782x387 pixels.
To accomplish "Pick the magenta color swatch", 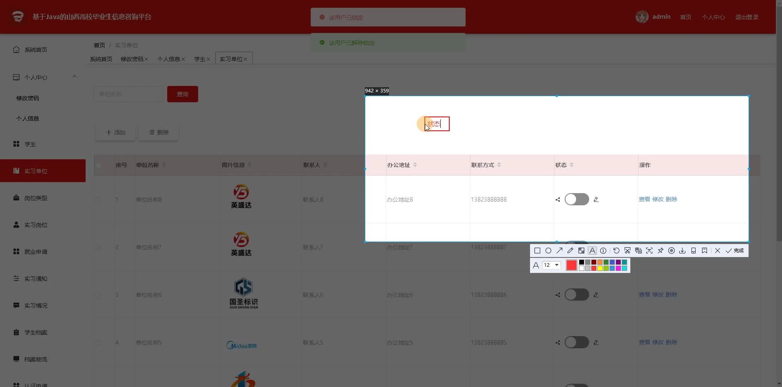I will point(618,268).
